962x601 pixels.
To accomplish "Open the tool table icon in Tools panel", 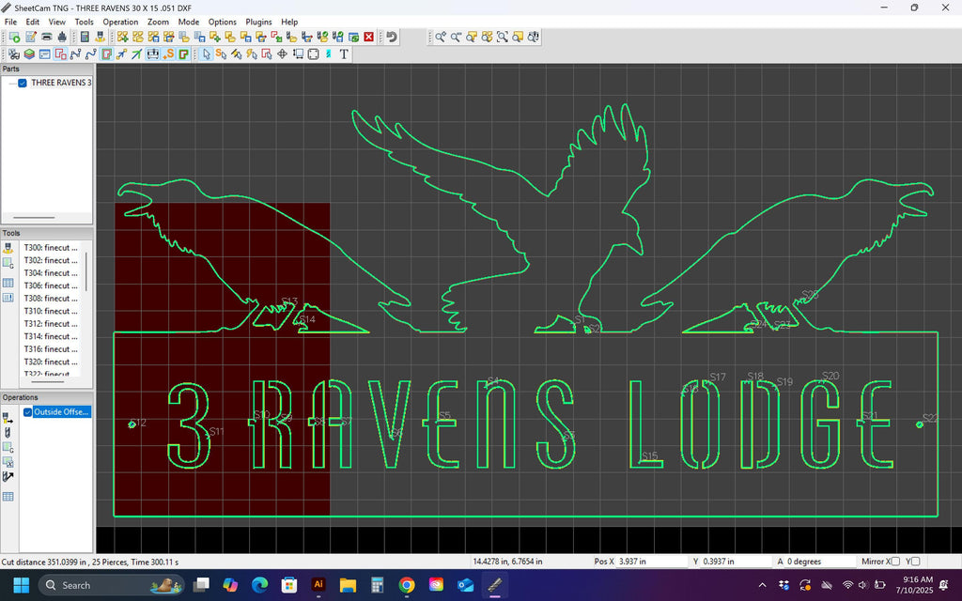I will pos(8,283).
